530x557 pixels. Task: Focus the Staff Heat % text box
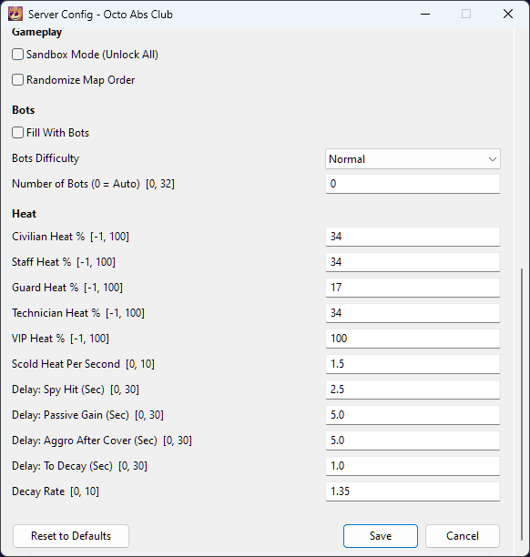(x=413, y=262)
